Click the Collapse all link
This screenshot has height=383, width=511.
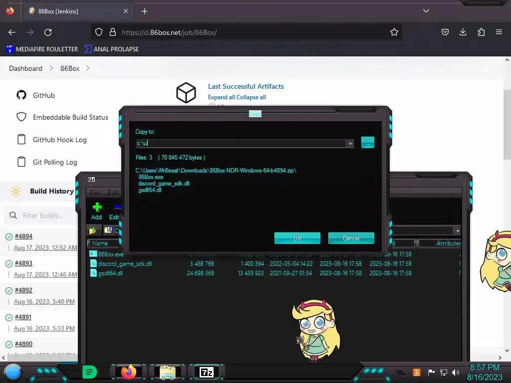click(251, 97)
